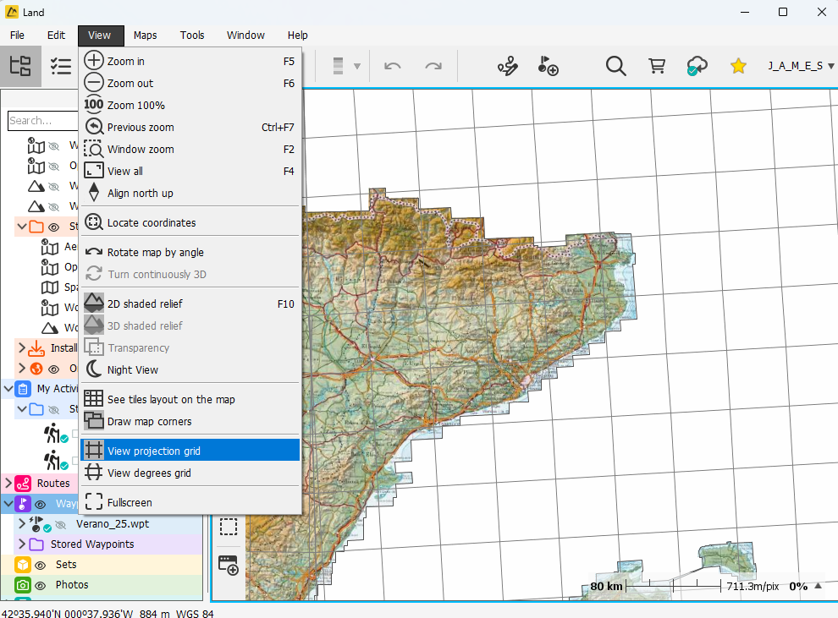Click the yellow star favorites icon

tap(738, 66)
